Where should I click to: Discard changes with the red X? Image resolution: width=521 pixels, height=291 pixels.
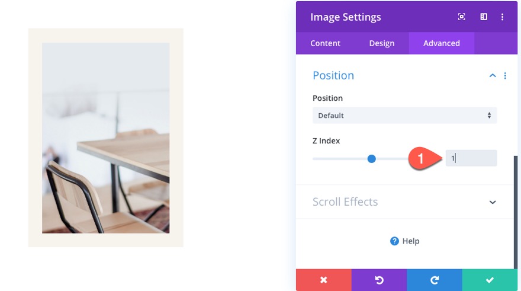coord(323,280)
